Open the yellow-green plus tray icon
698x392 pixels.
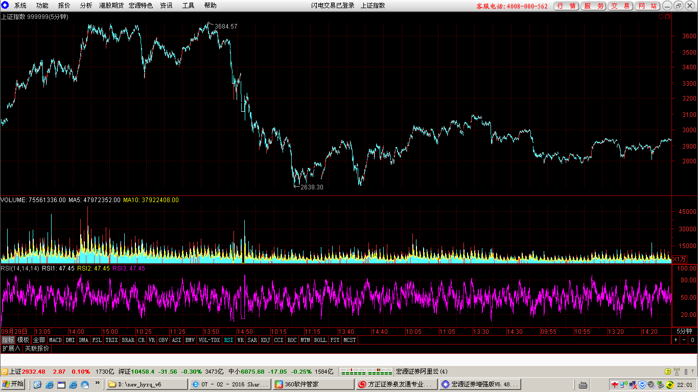pos(669,384)
